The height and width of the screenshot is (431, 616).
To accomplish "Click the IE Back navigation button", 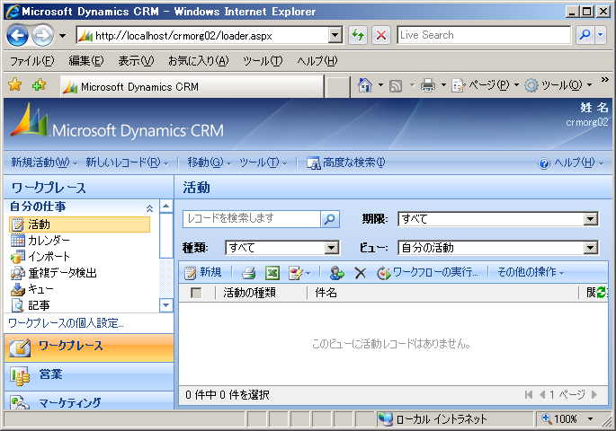I will 17,36.
